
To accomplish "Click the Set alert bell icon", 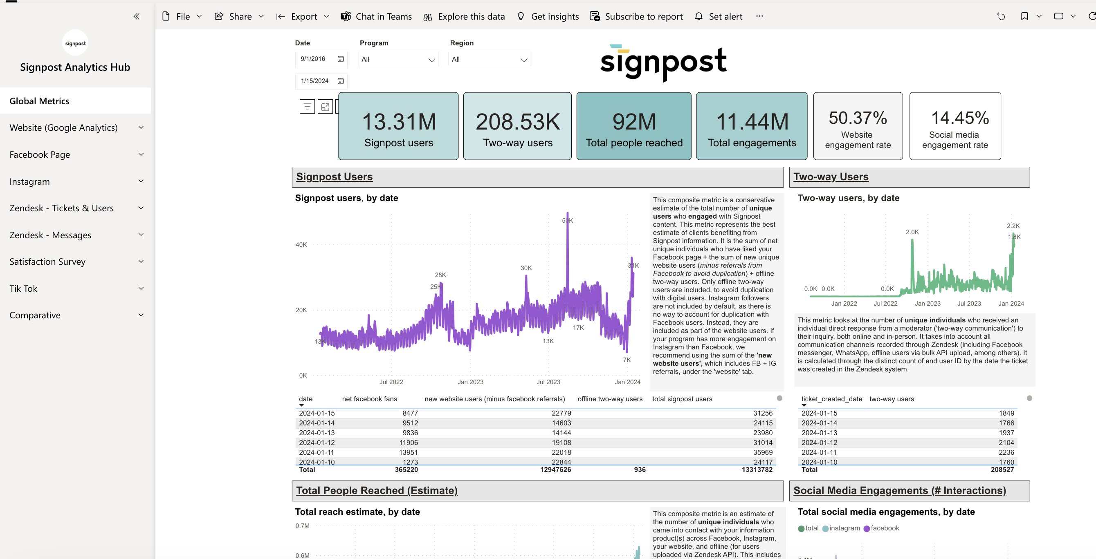I will 698,17.
